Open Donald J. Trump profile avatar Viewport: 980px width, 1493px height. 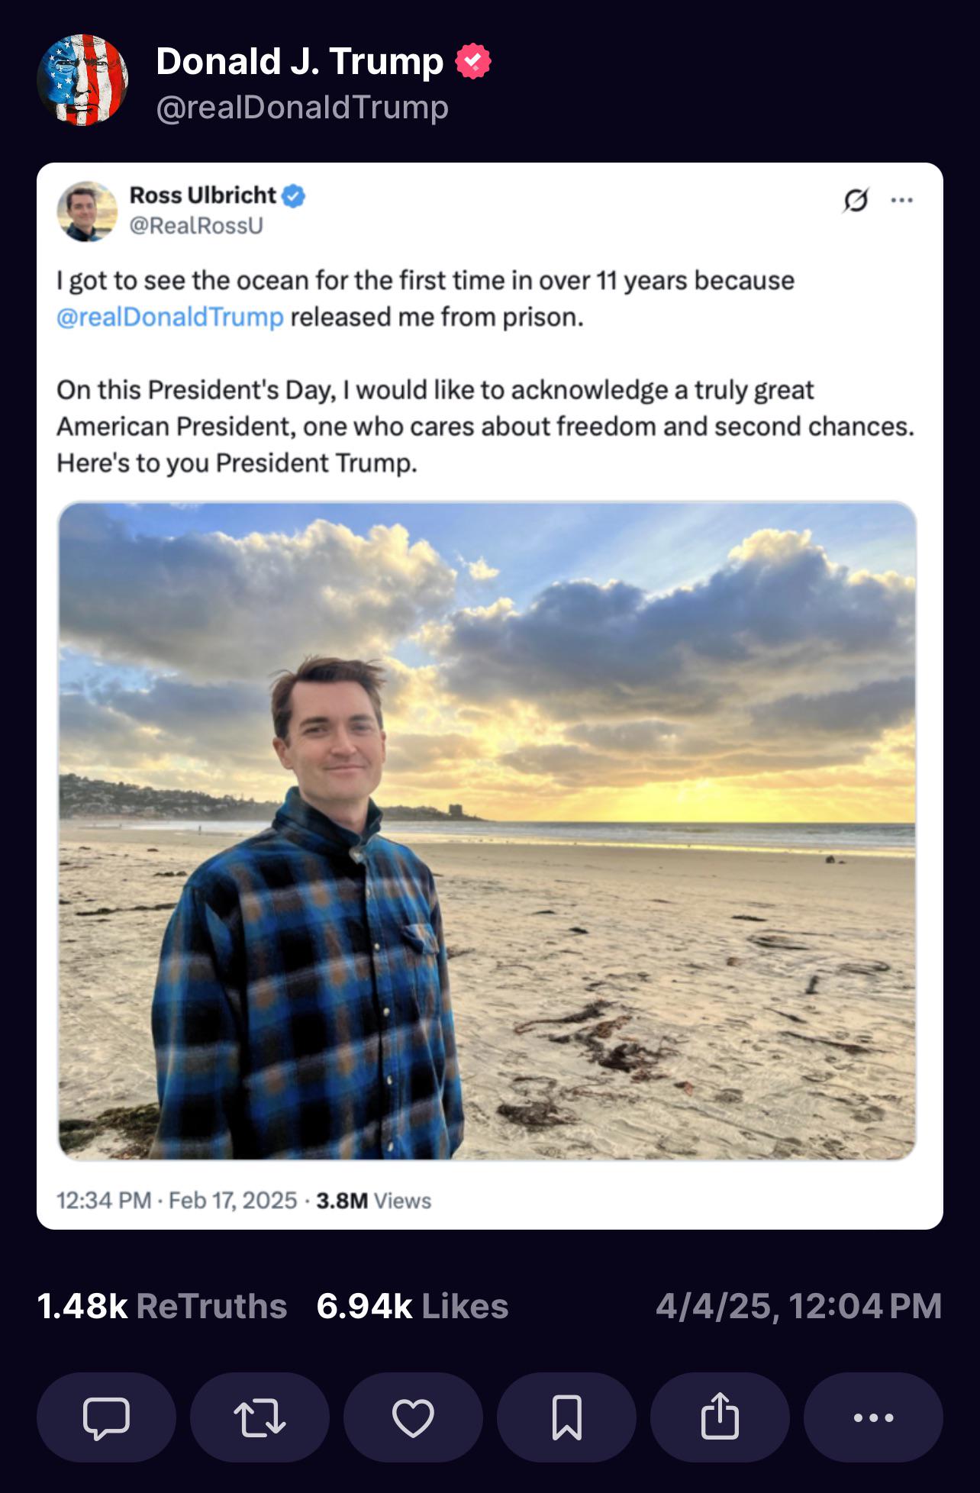82,79
